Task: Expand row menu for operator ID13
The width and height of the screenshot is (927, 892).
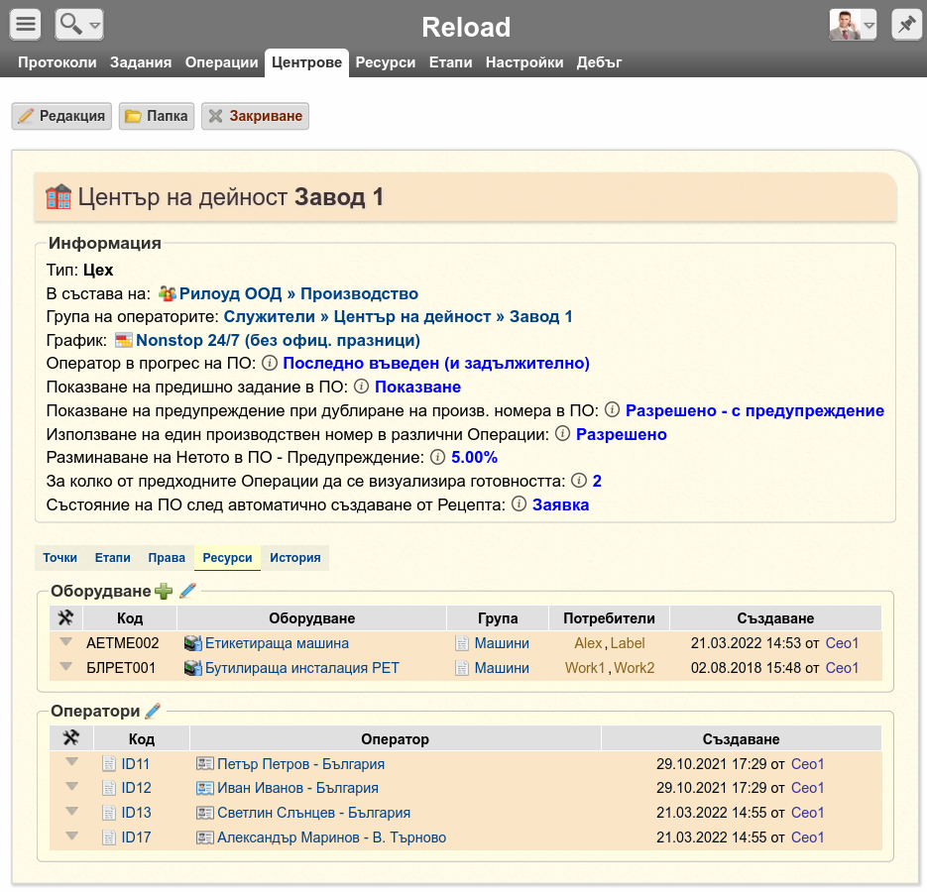Action: coord(72,811)
